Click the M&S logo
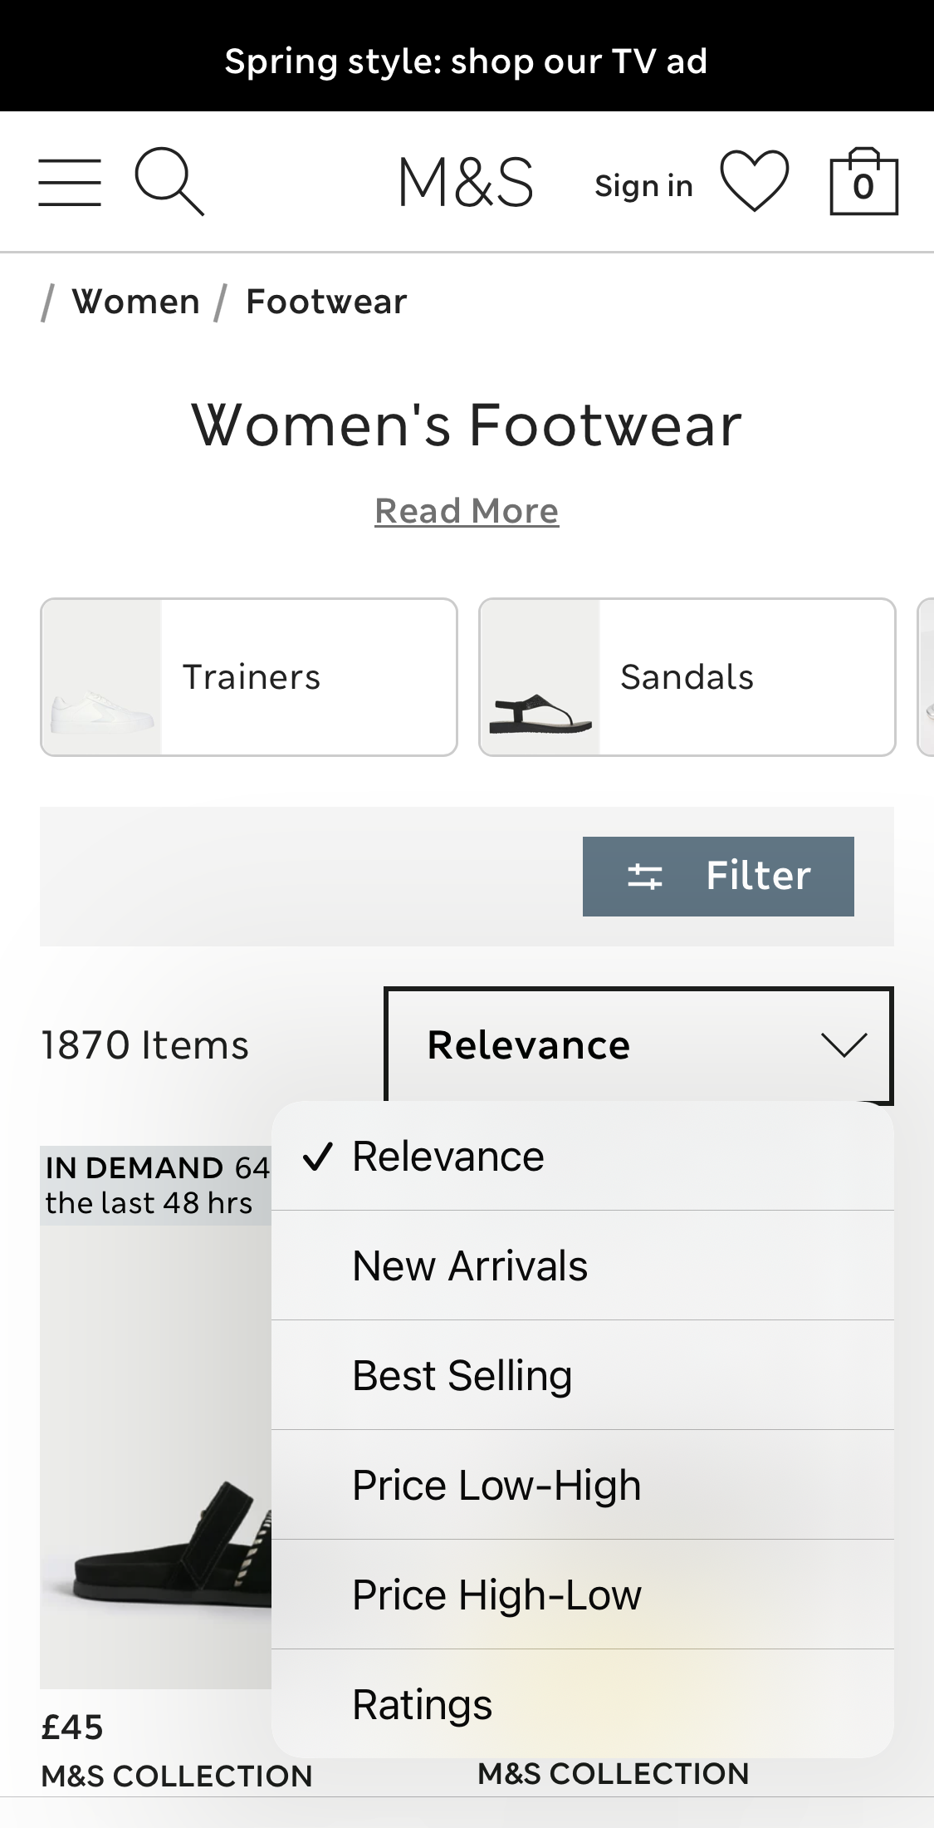 point(467,181)
